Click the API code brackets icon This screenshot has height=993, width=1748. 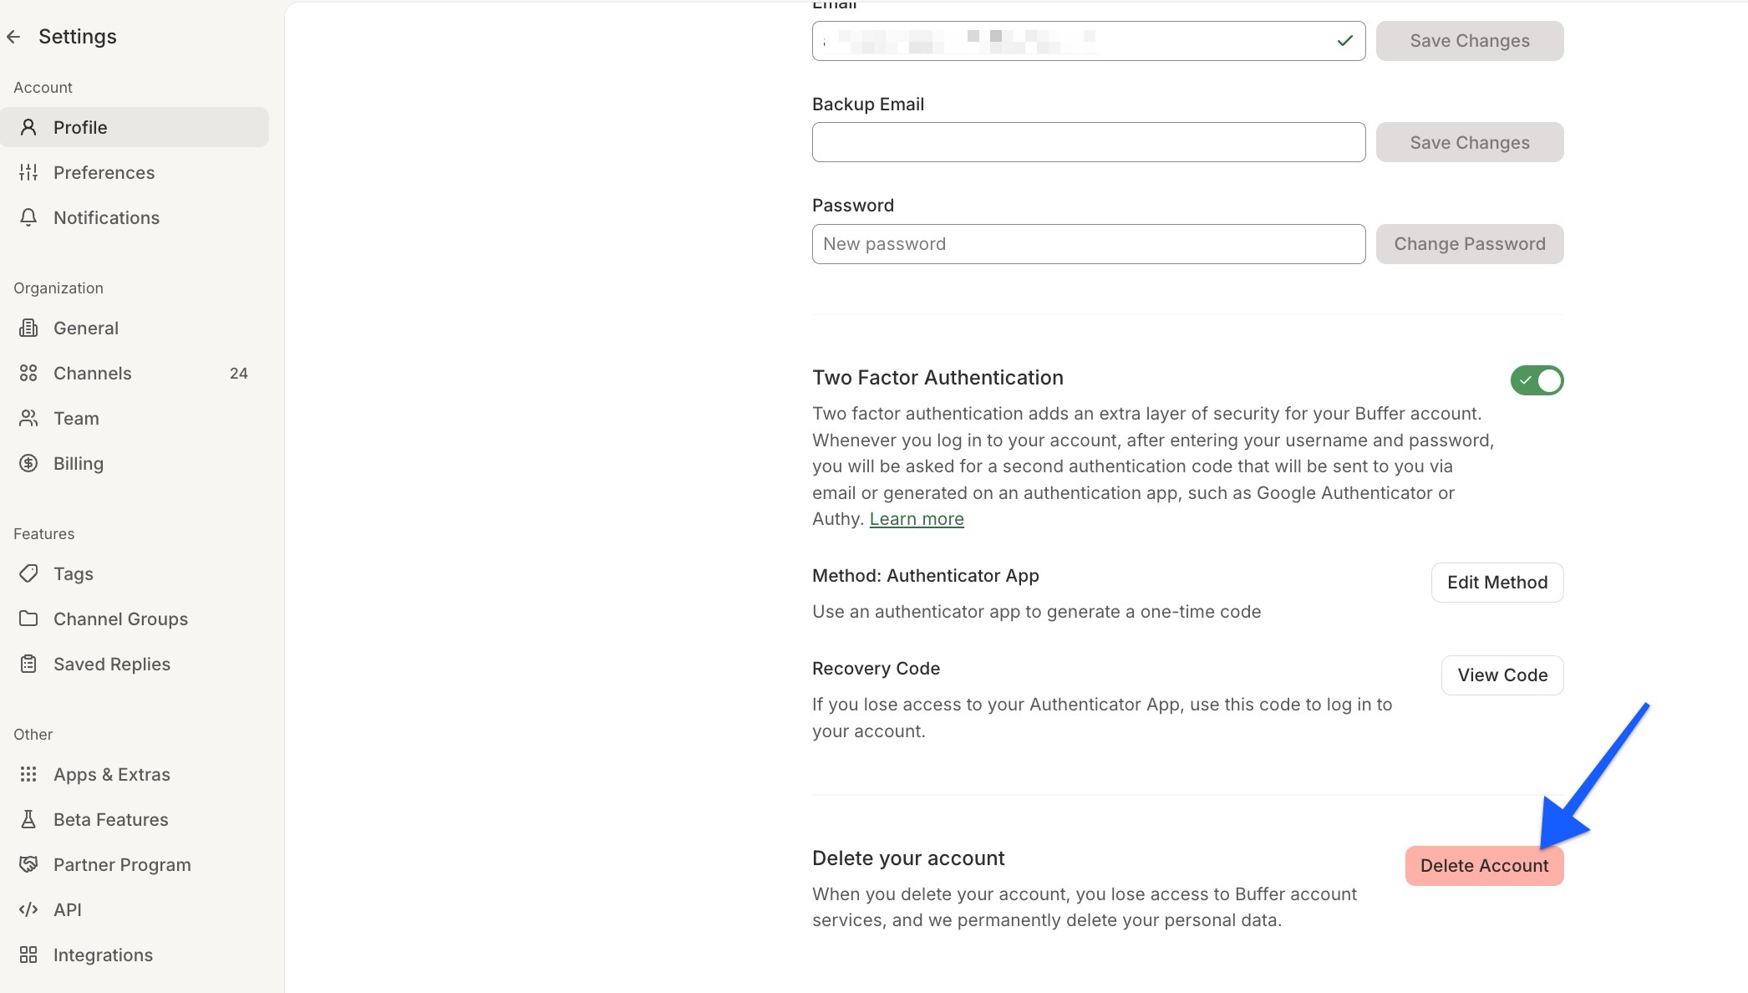29,909
